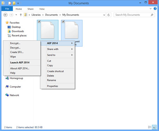
Task: Open the File tab
Action: pos(7,9)
